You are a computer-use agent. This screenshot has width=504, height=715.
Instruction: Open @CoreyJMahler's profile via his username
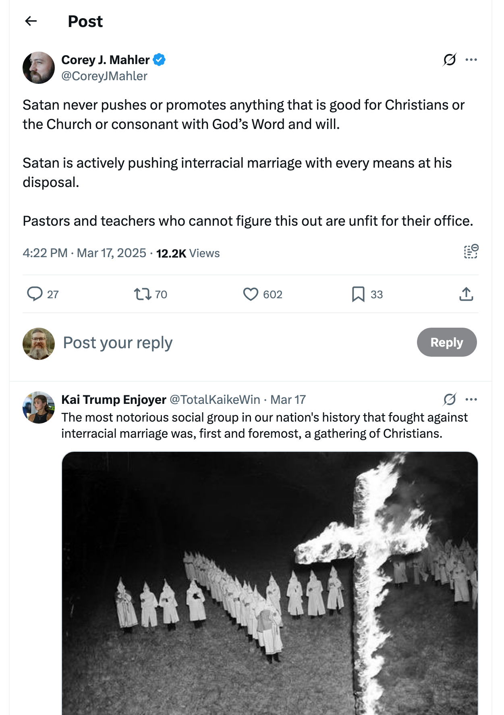[x=104, y=76]
